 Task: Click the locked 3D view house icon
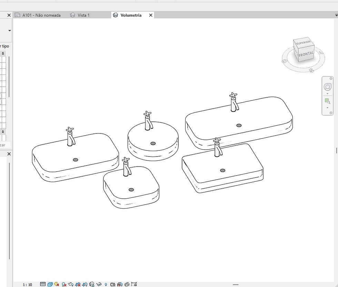pyautogui.click(x=92, y=284)
